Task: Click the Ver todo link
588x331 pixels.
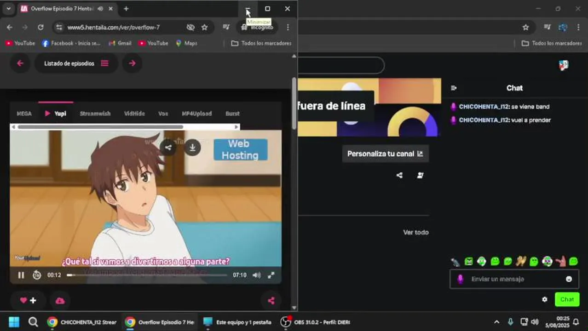Action: [x=416, y=232]
